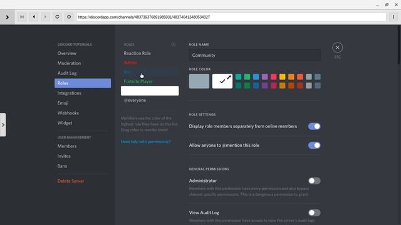Open the Audit Log settings page

pyautogui.click(x=83, y=73)
